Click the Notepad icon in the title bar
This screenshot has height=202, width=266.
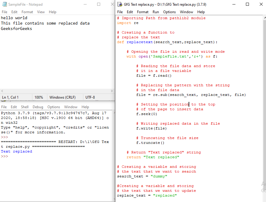pyautogui.click(x=4, y=4)
